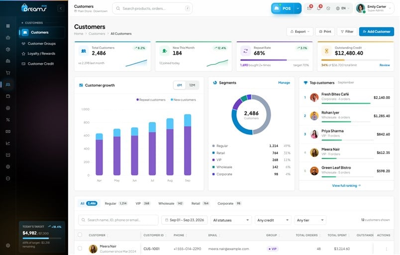Viewport: 400px width, 255px height.
Task: Expand the Export dropdown
Action: (300, 32)
